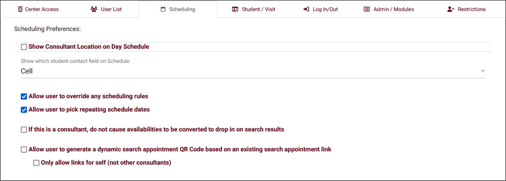Click the Scheduling calendar icon
The image size is (506, 181).
(x=163, y=9)
